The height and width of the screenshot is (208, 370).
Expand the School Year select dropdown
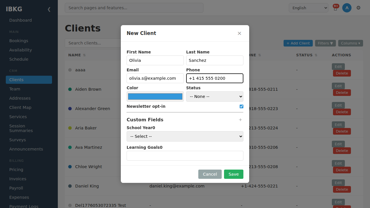tap(185, 136)
